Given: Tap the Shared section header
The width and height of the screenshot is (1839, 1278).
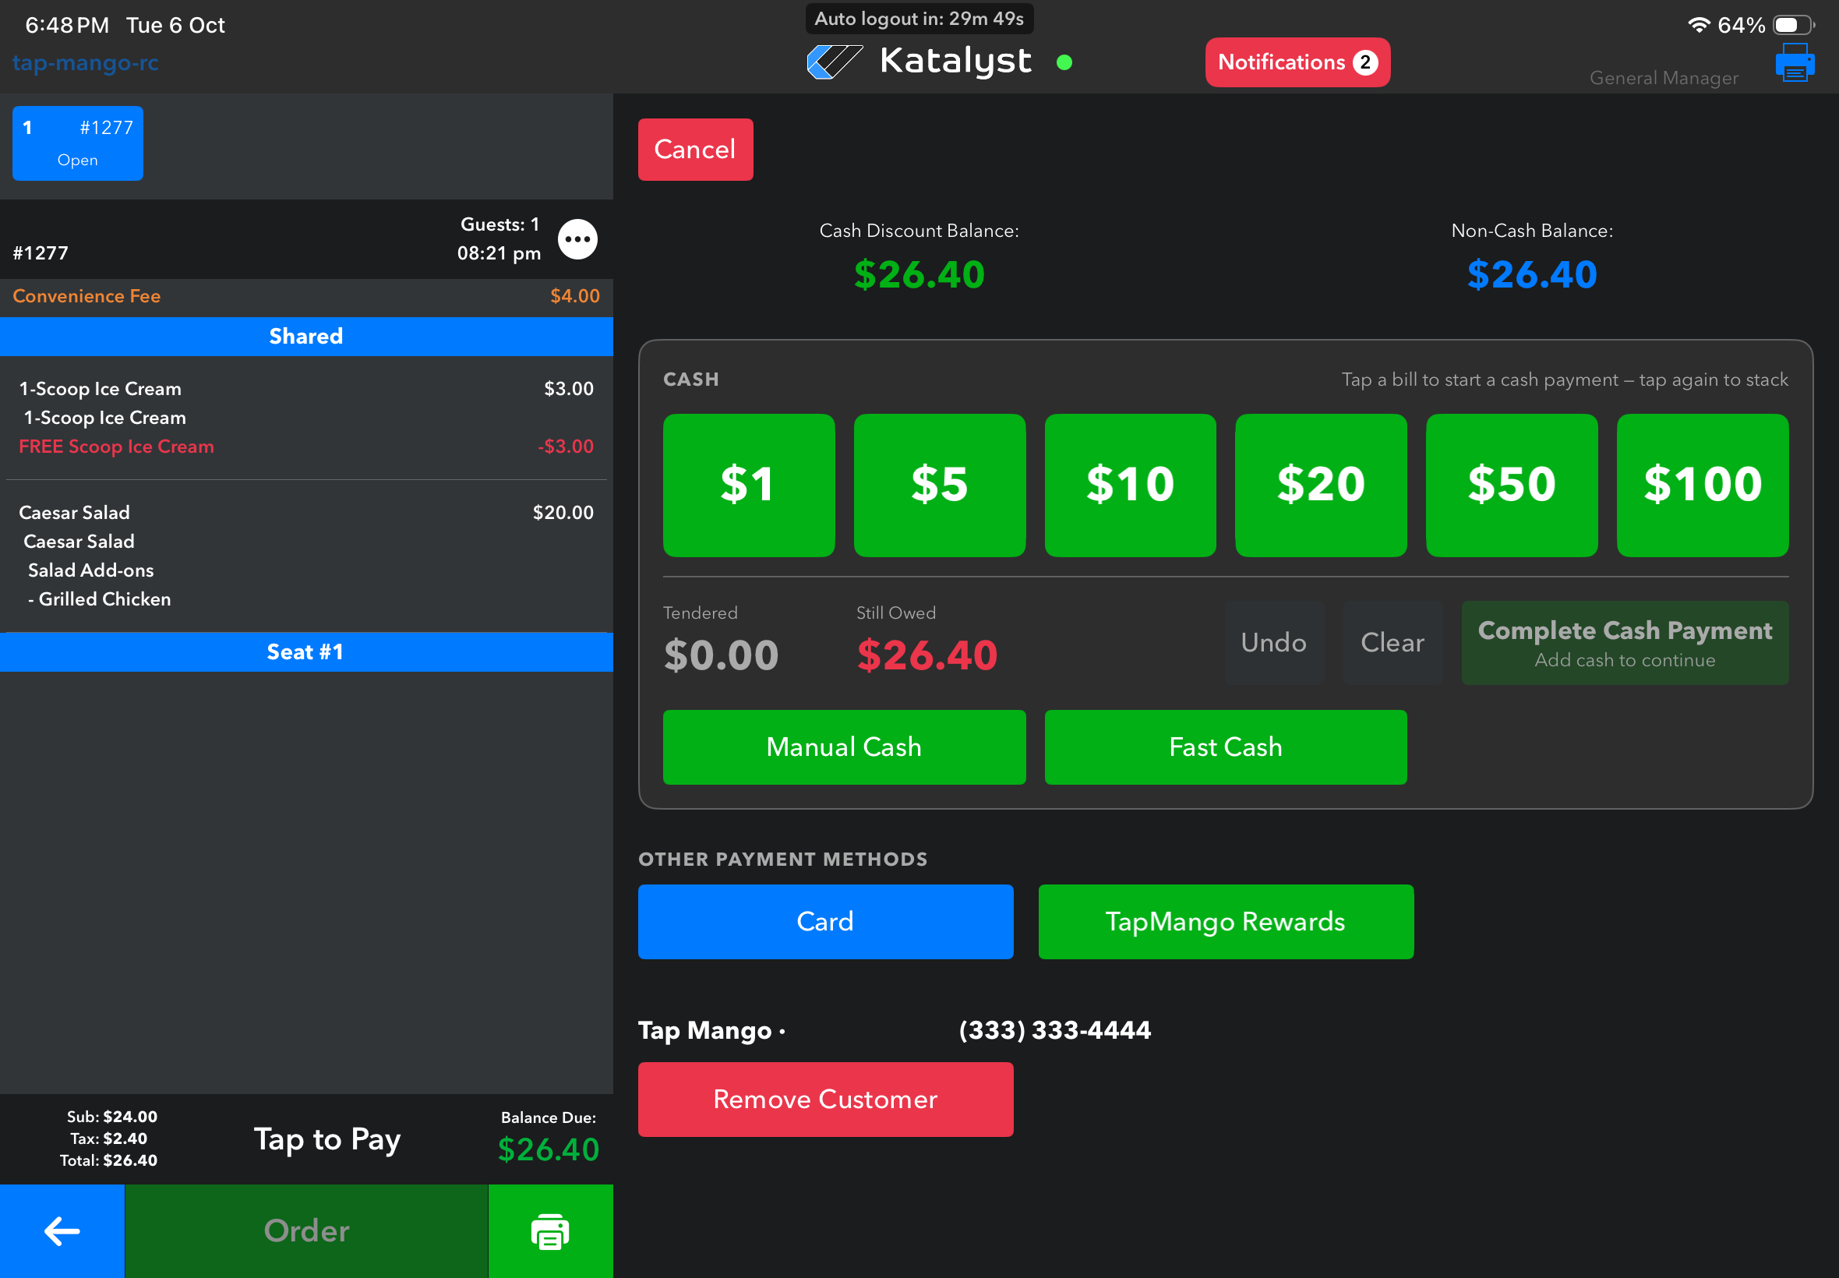Looking at the screenshot, I should (x=307, y=337).
